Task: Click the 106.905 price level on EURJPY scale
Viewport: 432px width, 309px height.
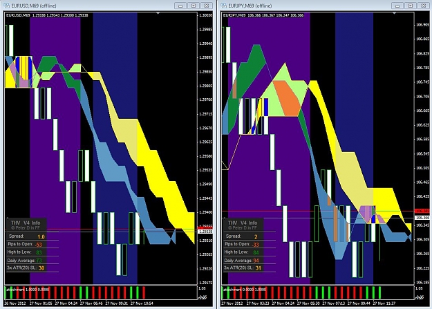Action: coord(422,25)
